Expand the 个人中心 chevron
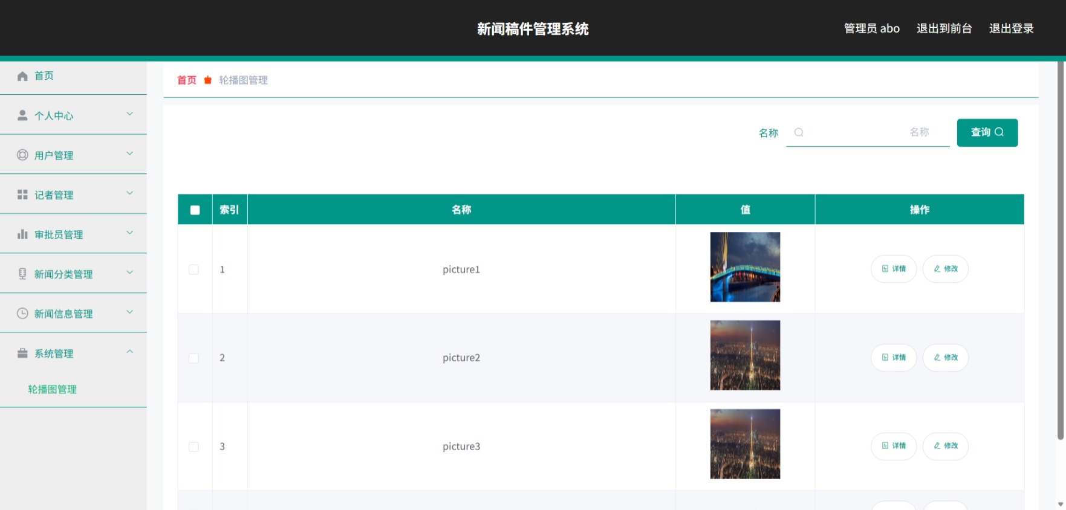Viewport: 1066px width, 510px height. 129,114
